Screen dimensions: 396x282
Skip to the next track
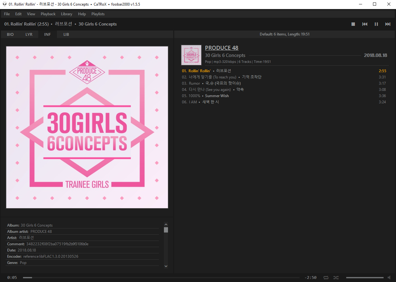tap(388, 24)
